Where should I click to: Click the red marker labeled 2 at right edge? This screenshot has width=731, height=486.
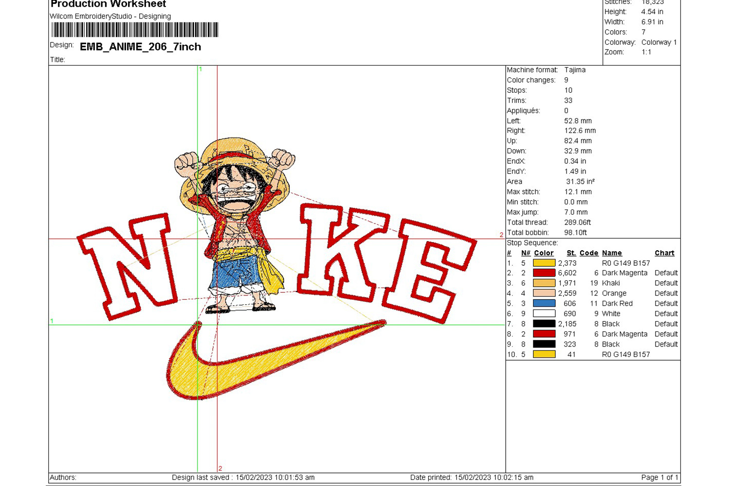501,235
